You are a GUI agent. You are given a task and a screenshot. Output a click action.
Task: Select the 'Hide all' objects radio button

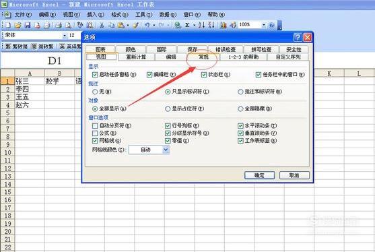pos(240,109)
